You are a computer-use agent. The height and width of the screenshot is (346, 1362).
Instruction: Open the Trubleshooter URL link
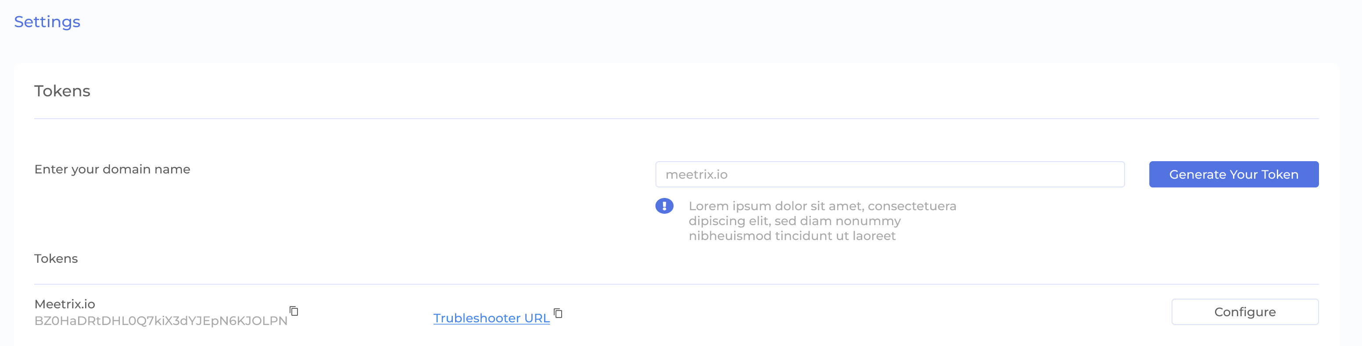point(491,318)
